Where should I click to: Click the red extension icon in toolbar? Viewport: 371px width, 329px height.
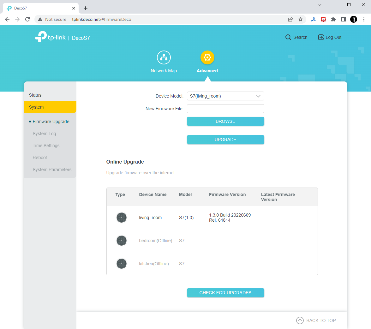(x=323, y=19)
